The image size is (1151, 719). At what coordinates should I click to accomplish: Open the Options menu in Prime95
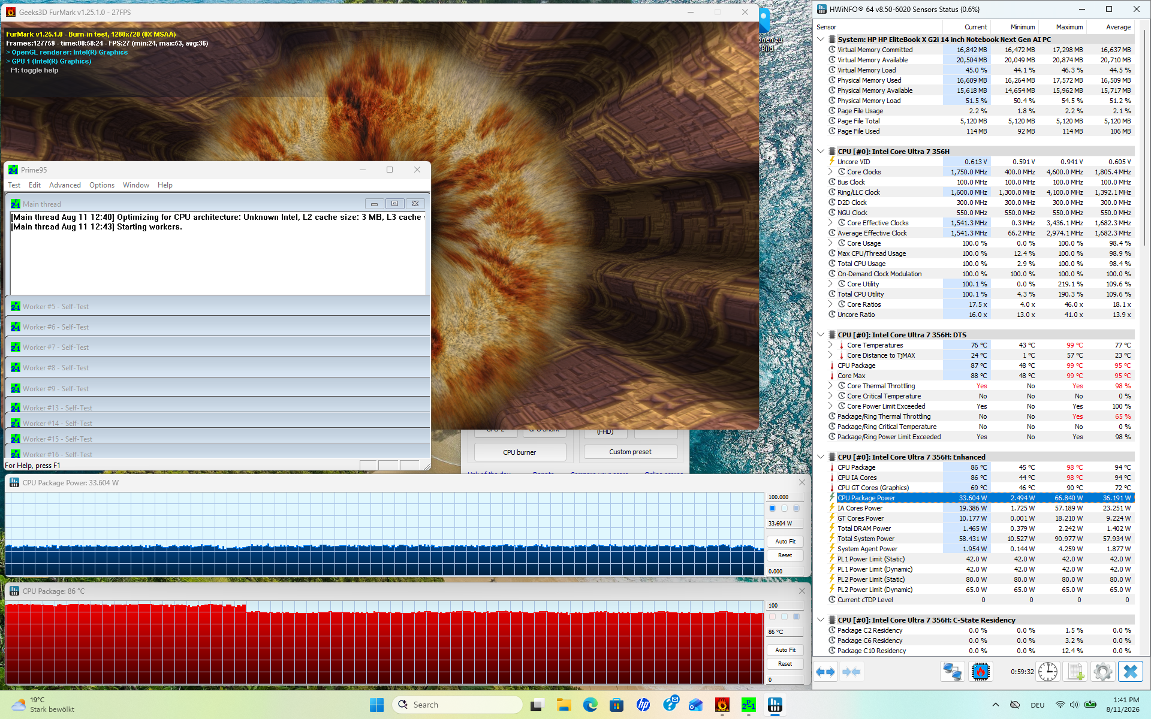(x=102, y=185)
